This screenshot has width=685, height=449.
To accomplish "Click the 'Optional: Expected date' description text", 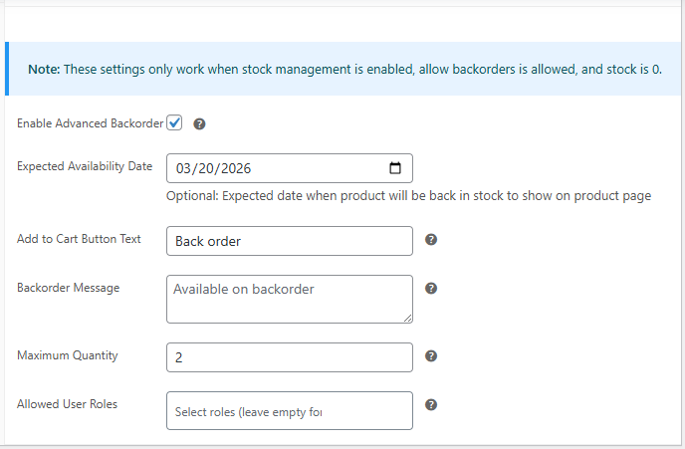I will pos(408,196).
